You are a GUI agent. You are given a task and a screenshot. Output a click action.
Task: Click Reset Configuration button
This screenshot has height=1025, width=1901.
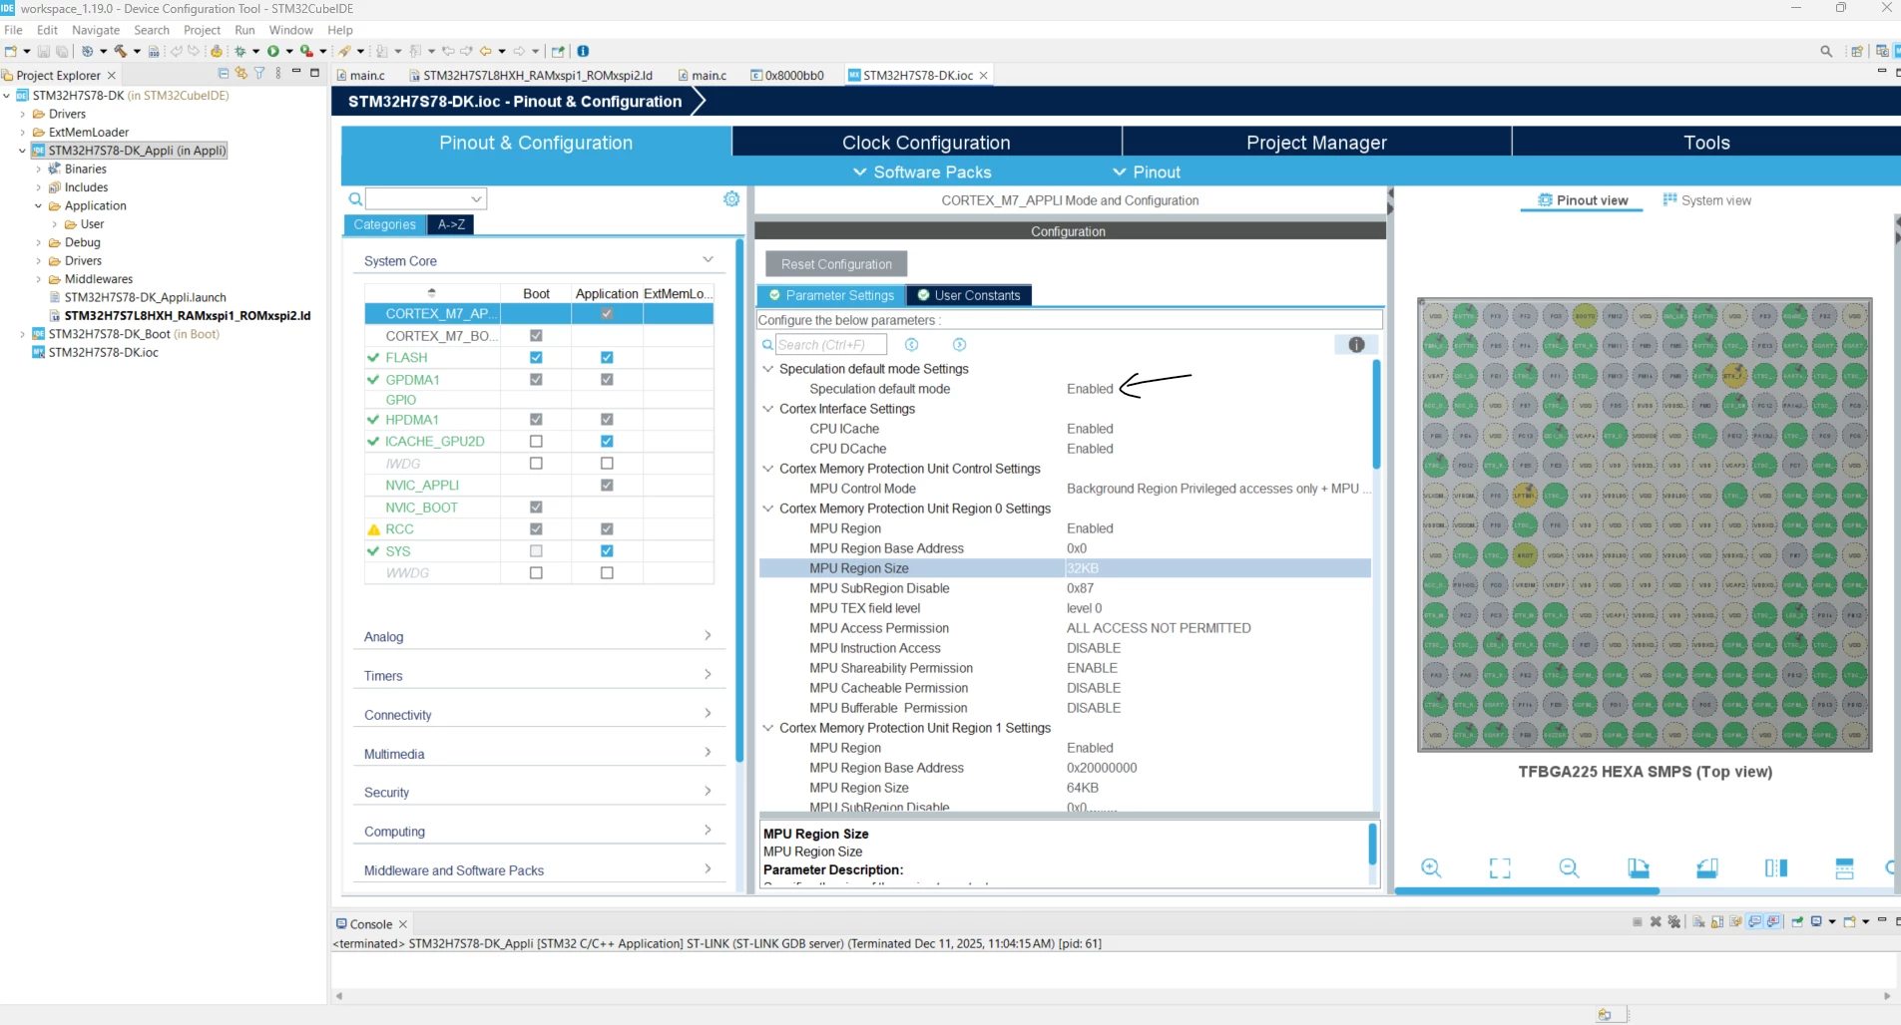[836, 264]
